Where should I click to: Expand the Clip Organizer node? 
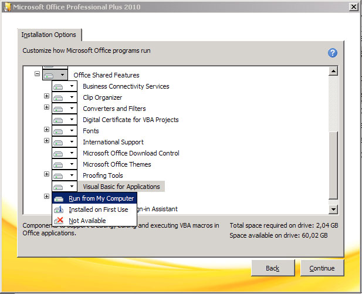point(46,96)
